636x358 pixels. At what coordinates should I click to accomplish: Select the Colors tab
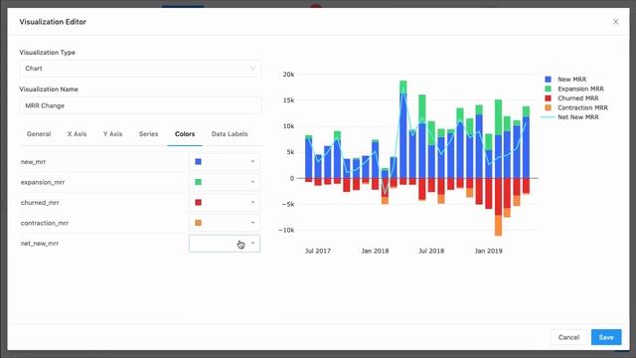(x=185, y=134)
